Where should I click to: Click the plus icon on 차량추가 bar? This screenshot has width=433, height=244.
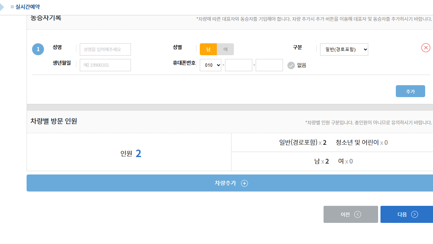[x=244, y=183]
